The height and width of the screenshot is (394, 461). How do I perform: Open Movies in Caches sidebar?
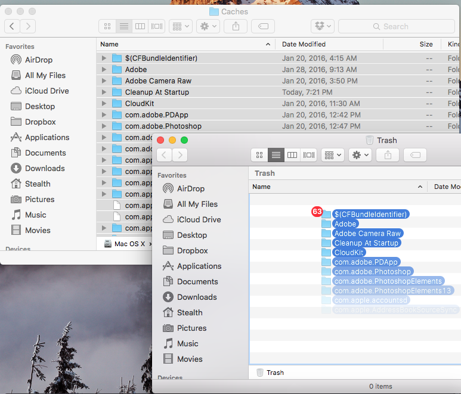click(x=30, y=230)
